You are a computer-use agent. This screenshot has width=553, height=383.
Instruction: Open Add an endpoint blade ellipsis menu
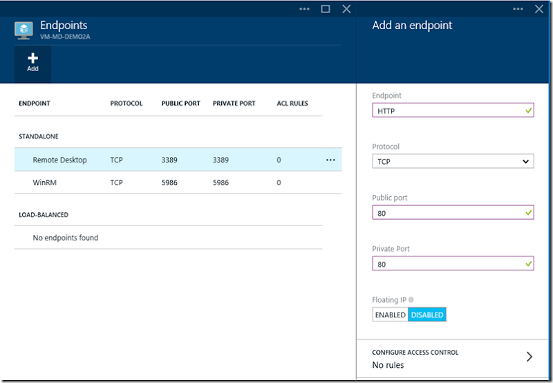[518, 9]
